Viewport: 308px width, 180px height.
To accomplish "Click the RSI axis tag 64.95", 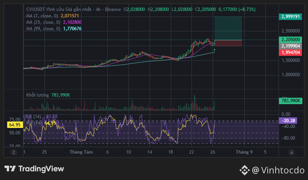I will (15, 125).
